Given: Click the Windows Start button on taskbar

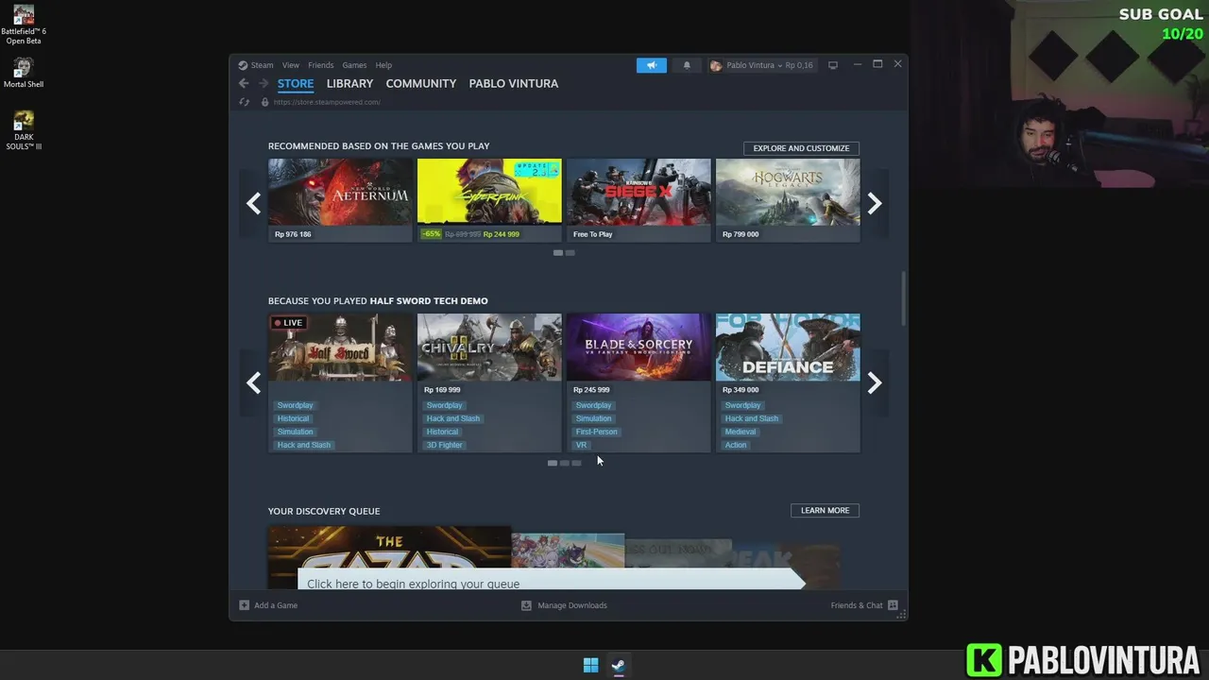Looking at the screenshot, I should [590, 665].
